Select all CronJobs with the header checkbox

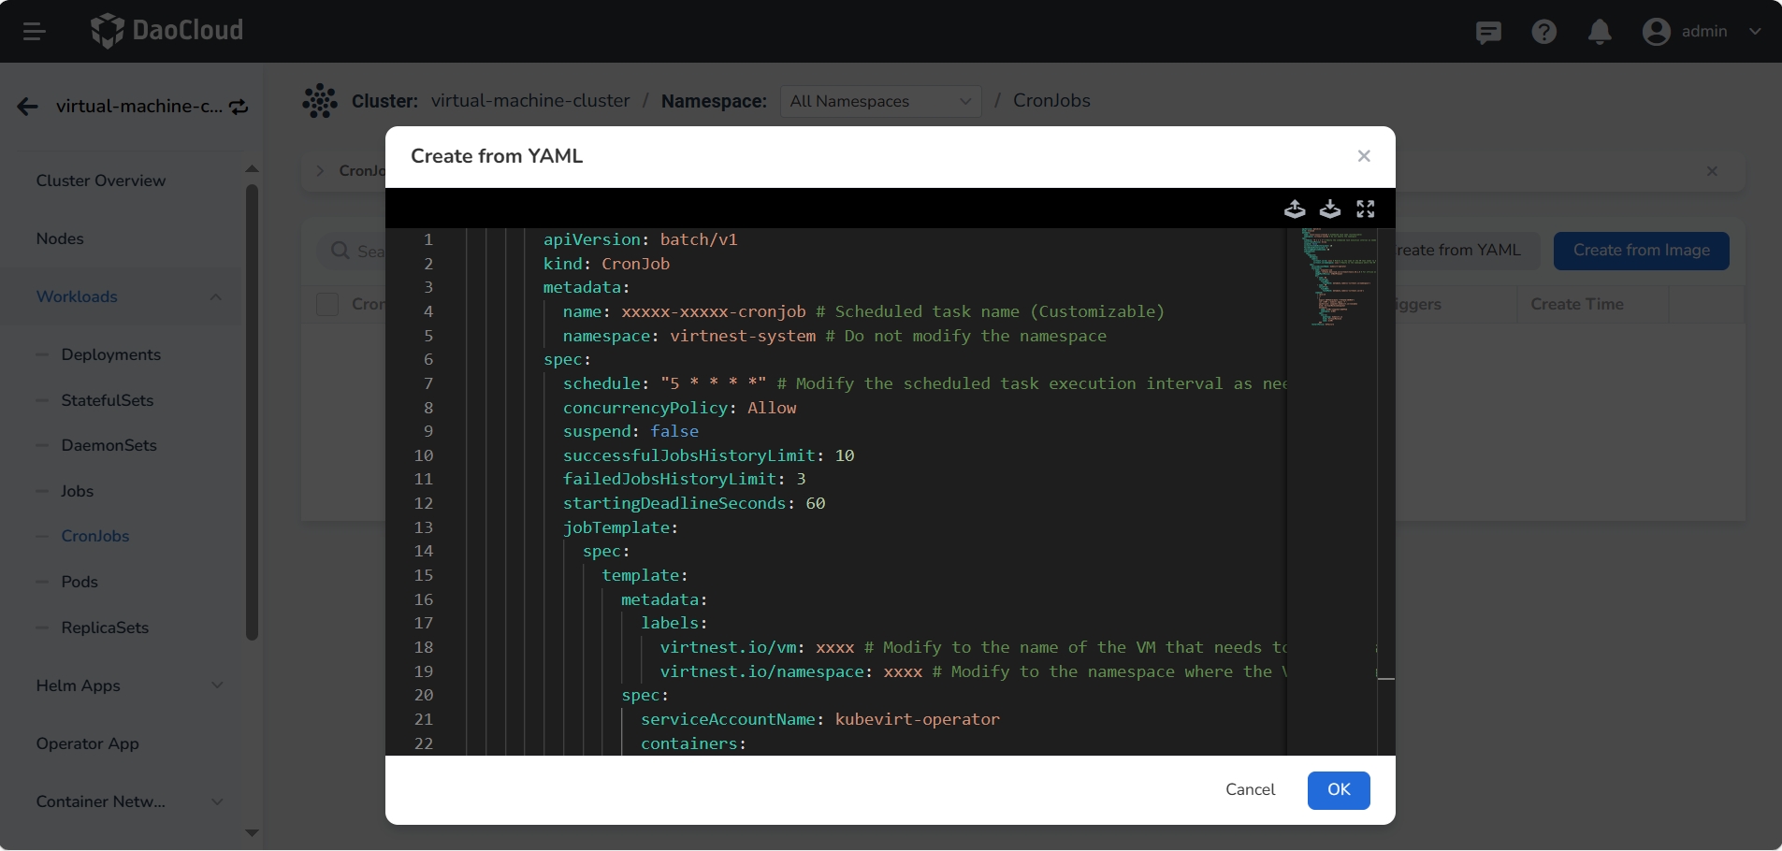pyautogui.click(x=327, y=304)
